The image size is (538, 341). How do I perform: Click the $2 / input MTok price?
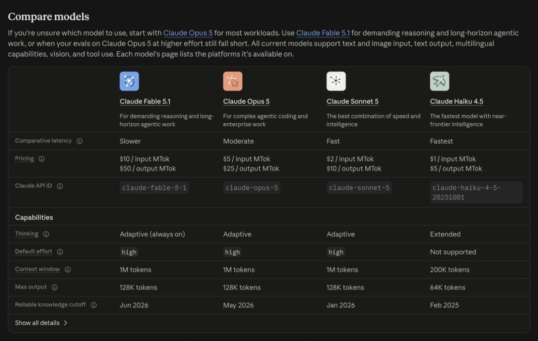[350, 159]
